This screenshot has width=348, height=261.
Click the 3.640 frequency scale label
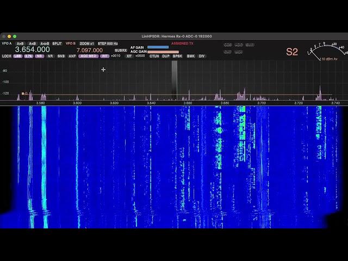pyautogui.click(x=151, y=103)
